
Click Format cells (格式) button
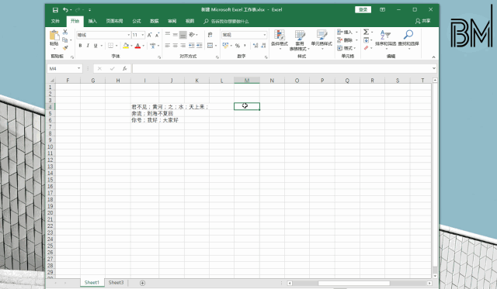coord(346,48)
